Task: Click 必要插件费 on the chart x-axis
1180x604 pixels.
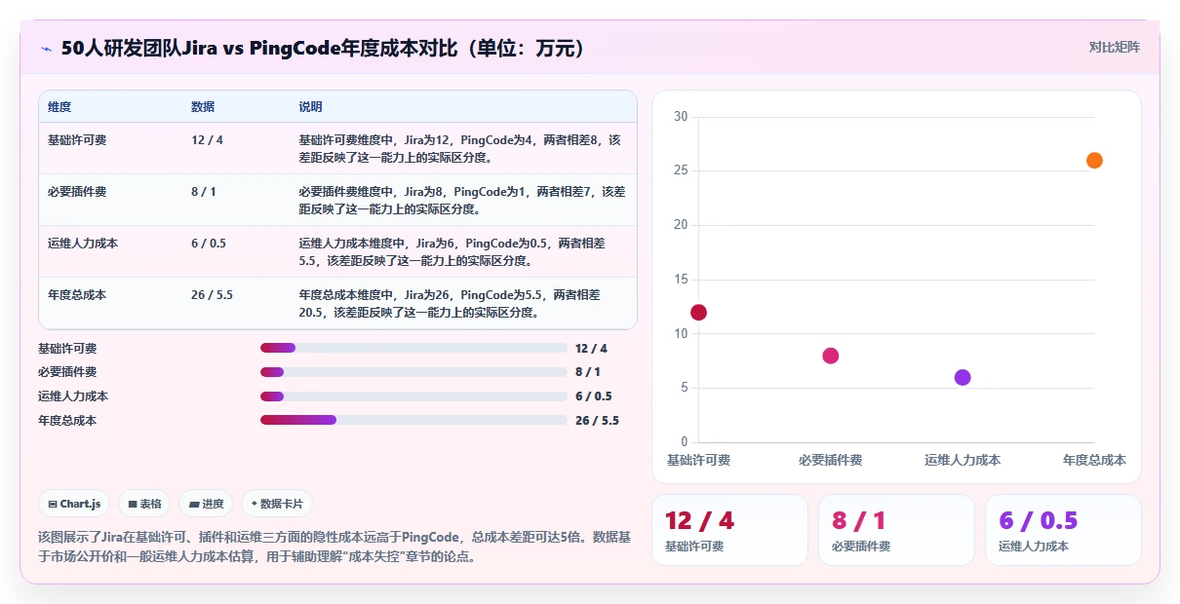Action: (x=830, y=460)
